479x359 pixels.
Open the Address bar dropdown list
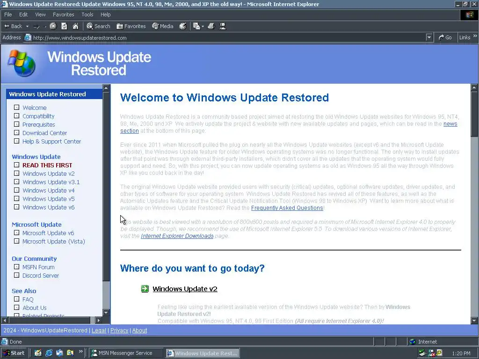point(429,37)
